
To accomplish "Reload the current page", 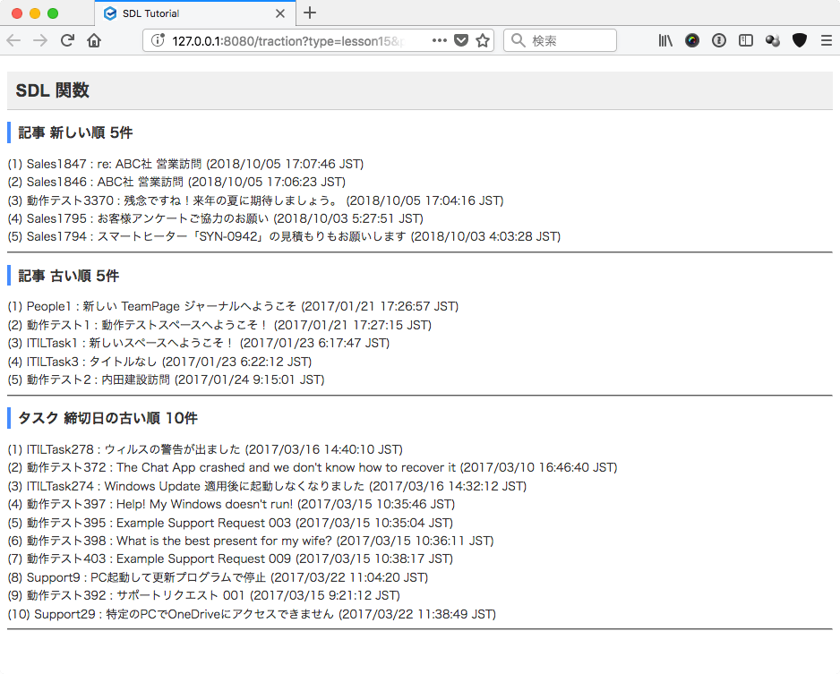I will 67,40.
